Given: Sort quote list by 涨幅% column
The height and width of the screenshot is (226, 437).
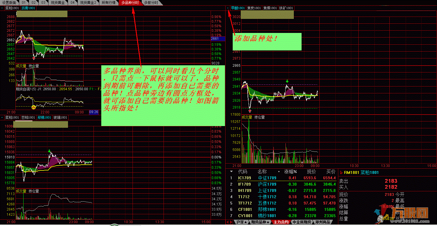Looking at the screenshot, I should click(x=290, y=172).
